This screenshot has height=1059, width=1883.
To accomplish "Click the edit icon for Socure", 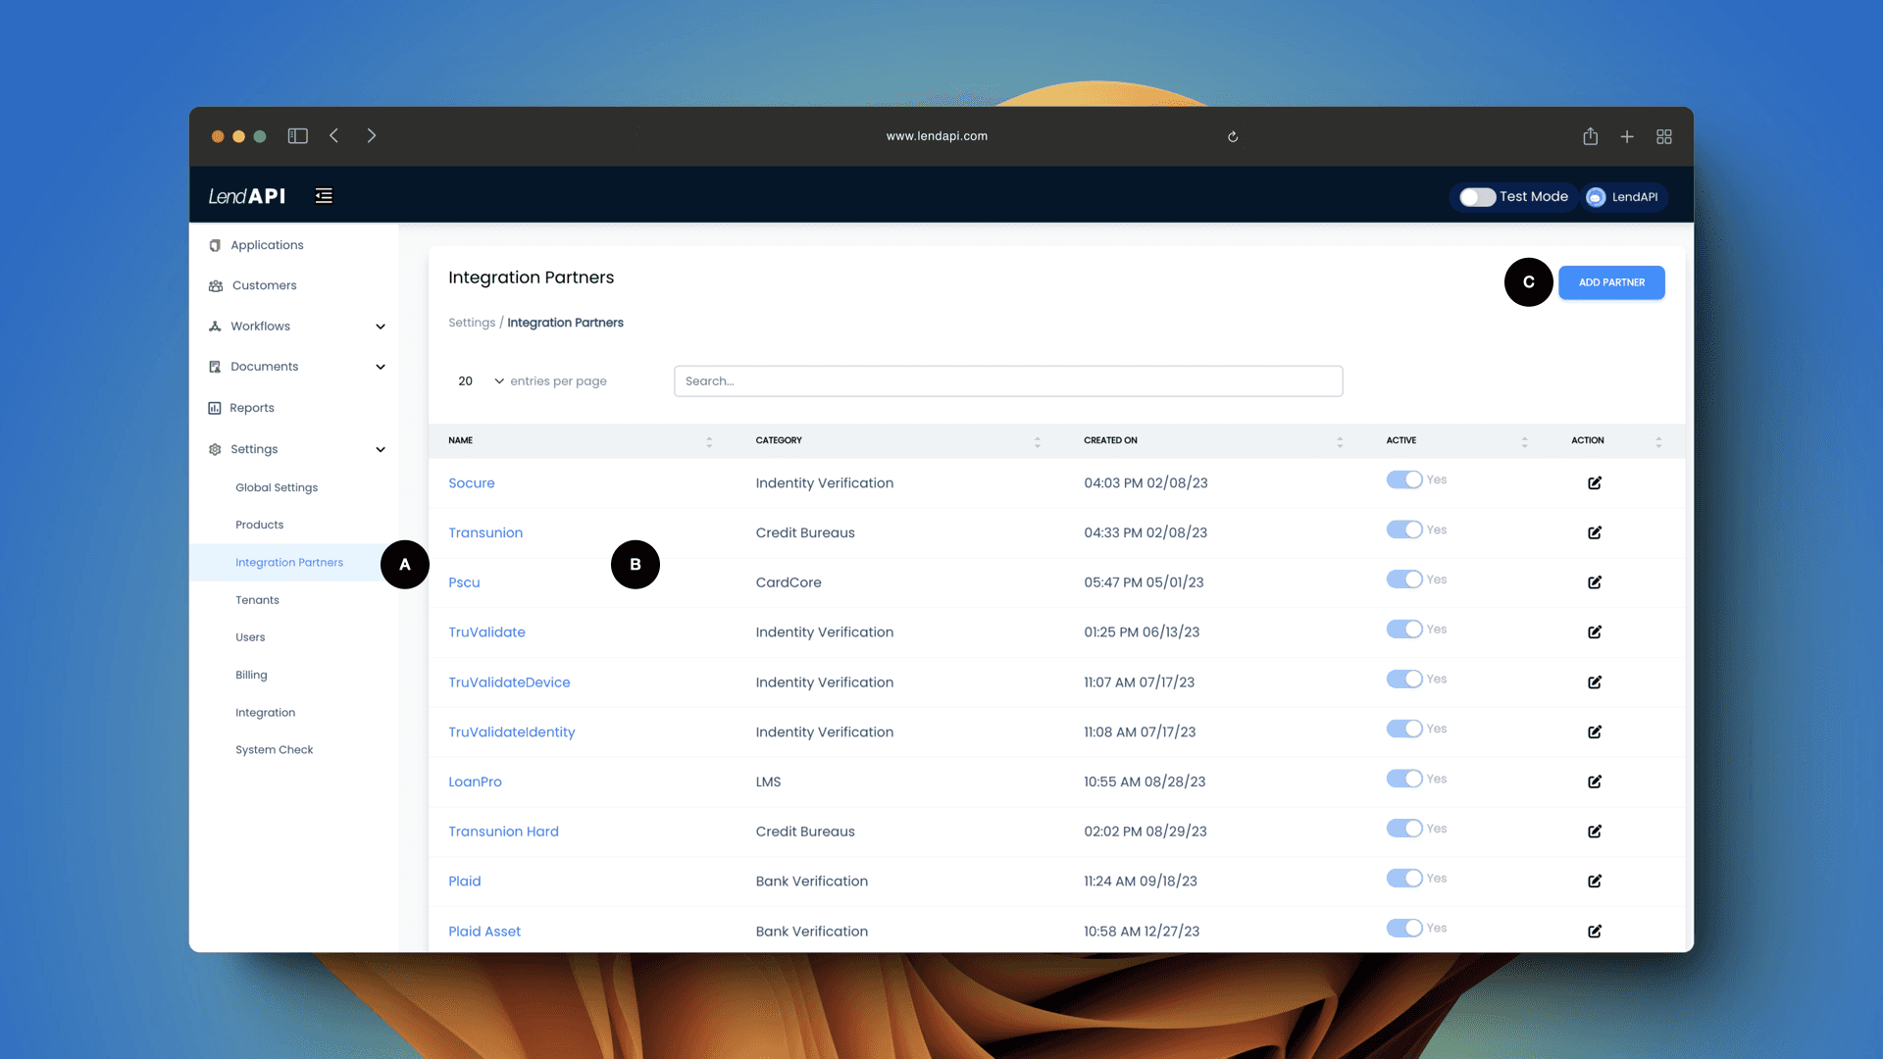I will tap(1594, 481).
